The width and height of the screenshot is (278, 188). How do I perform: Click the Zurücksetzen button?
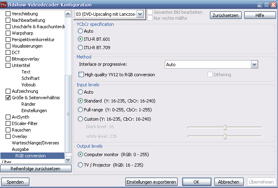pos(226,15)
